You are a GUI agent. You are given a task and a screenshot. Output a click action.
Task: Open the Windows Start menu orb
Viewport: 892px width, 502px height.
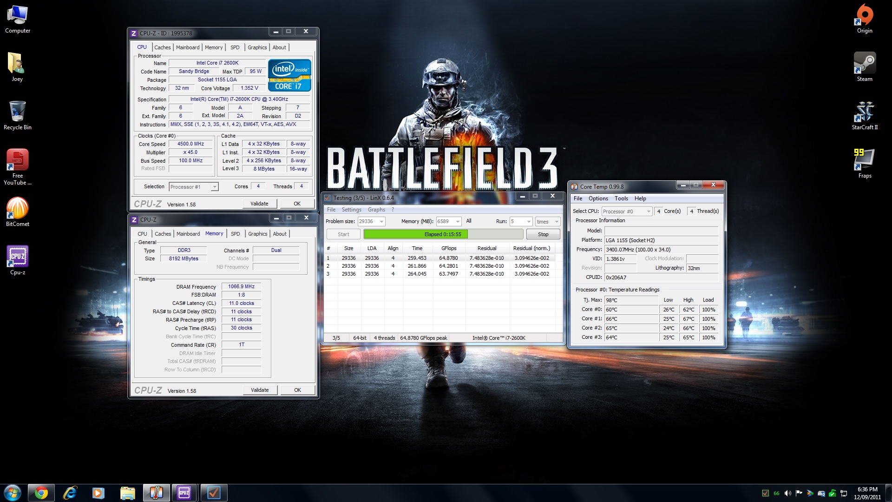pyautogui.click(x=13, y=493)
